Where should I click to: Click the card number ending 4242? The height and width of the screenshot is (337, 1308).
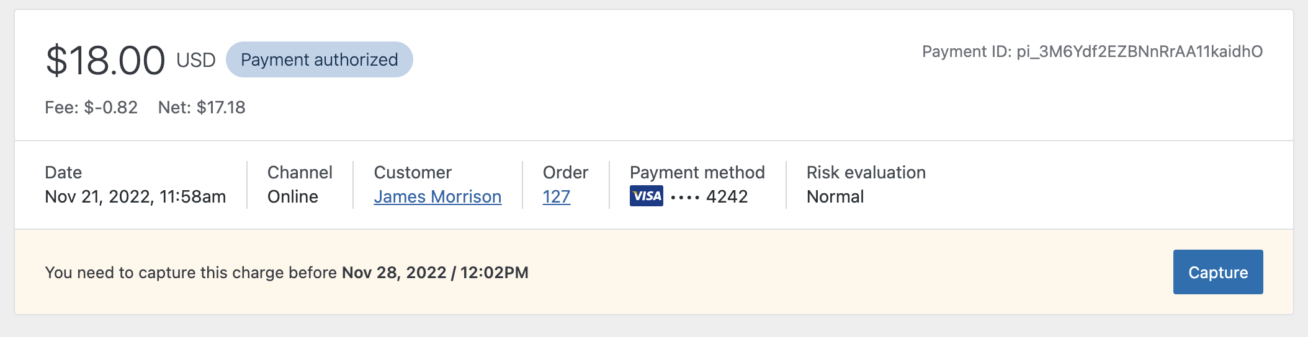709,197
